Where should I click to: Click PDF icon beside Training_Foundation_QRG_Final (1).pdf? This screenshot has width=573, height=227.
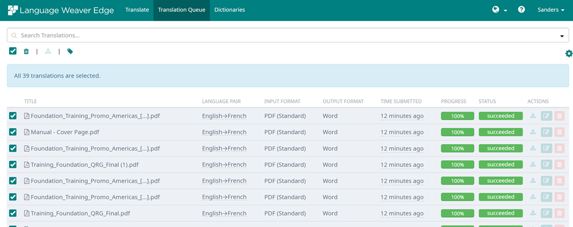[x=26, y=165]
